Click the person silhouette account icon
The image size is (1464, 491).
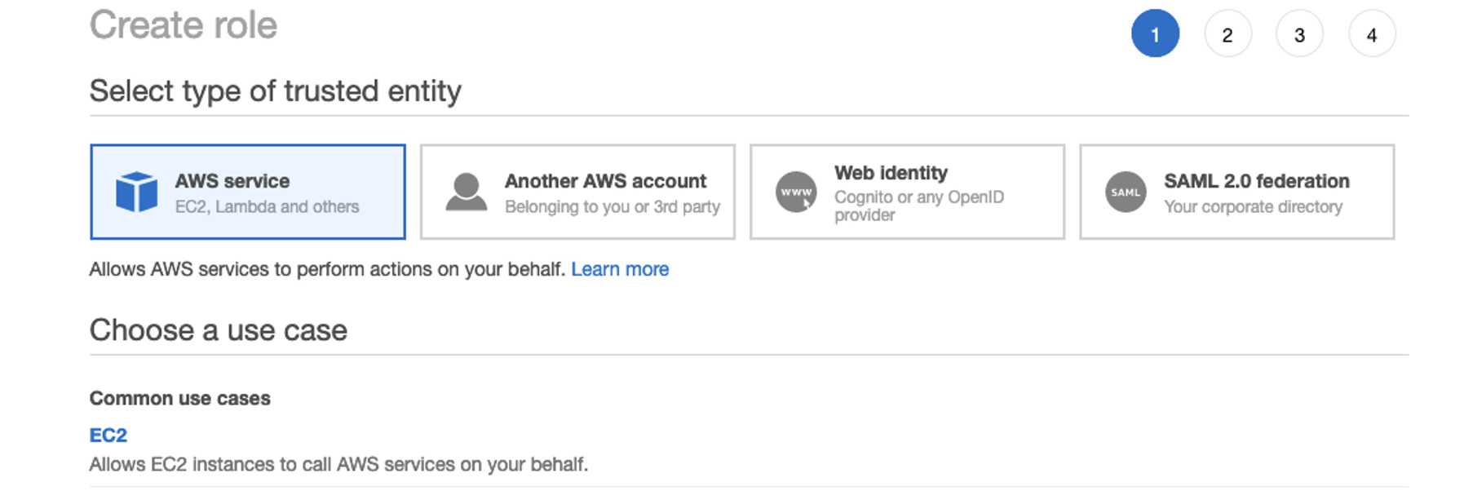467,192
